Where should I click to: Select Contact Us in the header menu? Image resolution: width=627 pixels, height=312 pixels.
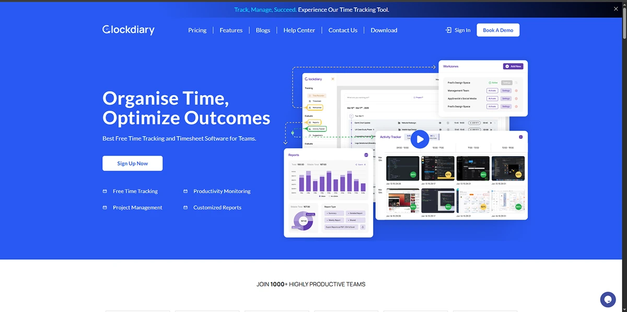343,30
